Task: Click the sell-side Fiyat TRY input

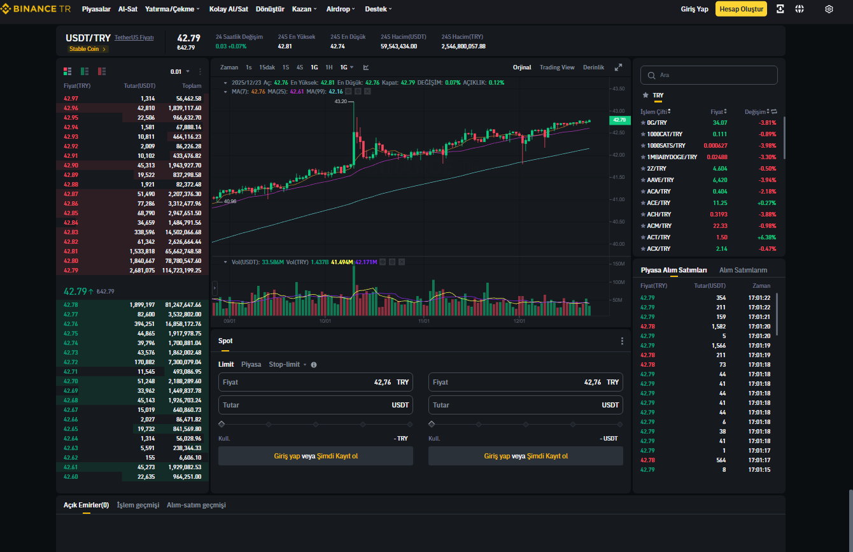Action: pos(526,382)
